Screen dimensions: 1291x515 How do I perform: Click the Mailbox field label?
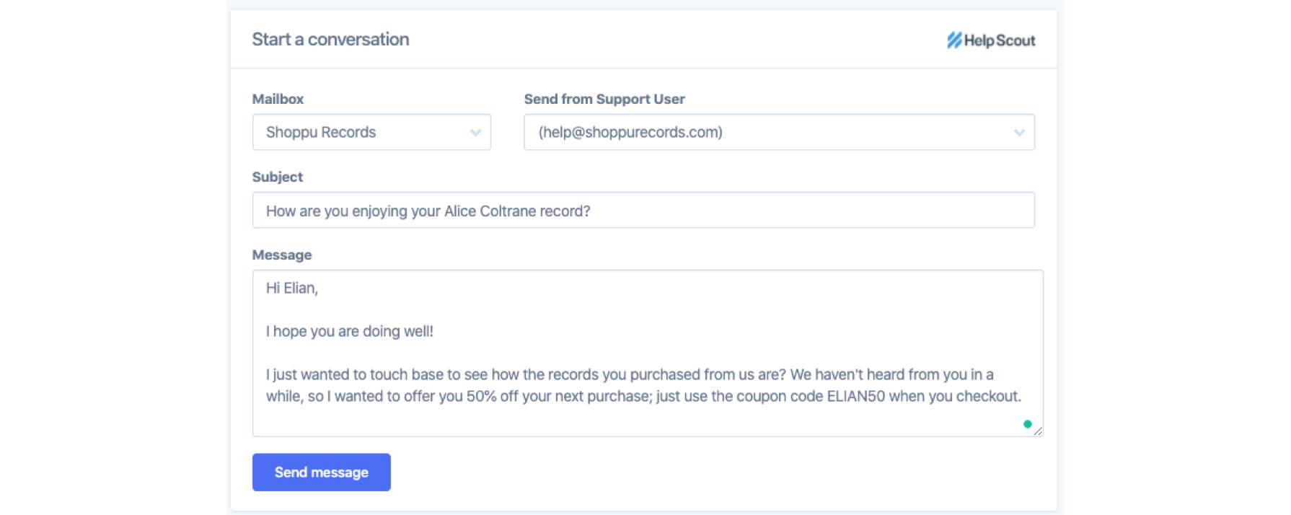278,100
